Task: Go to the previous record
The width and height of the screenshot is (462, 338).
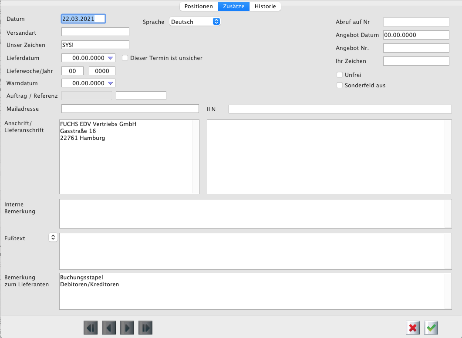Action: [x=109, y=328]
